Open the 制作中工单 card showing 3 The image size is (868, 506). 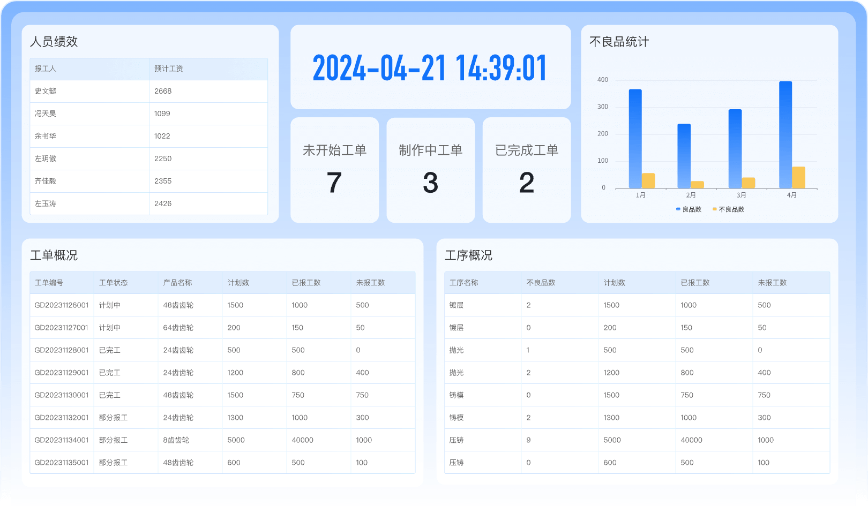click(431, 170)
